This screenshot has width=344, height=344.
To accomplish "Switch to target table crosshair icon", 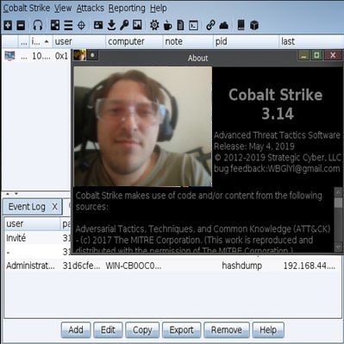I will 81,25.
